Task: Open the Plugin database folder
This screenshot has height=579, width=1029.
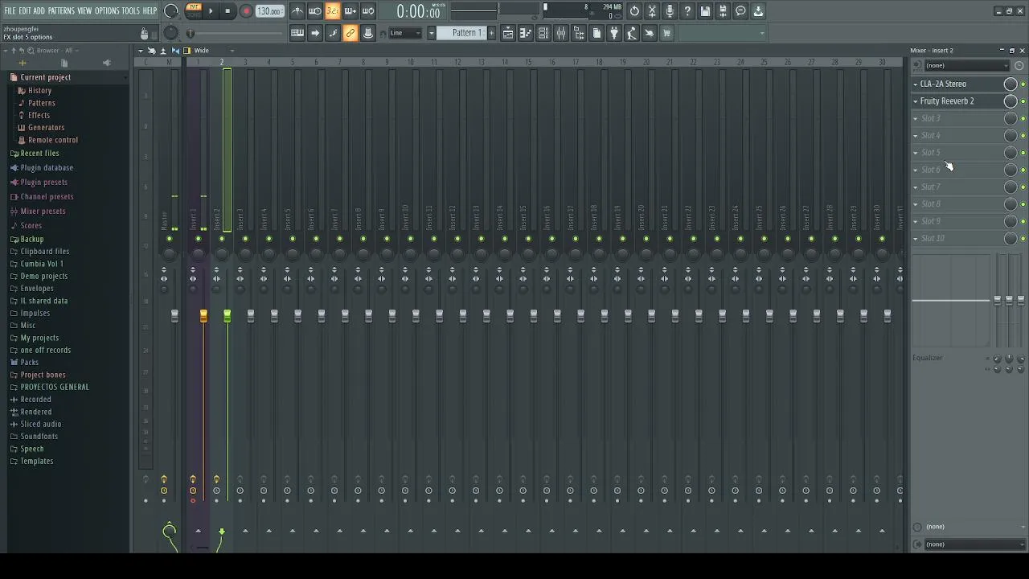Action: (47, 168)
